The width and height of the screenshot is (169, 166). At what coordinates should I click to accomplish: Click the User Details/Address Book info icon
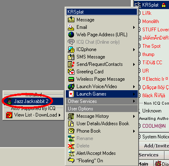click(x=71, y=124)
